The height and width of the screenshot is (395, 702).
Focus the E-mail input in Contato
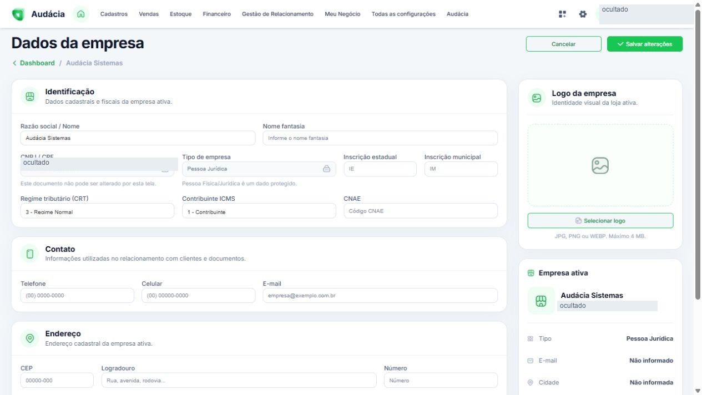click(x=380, y=296)
